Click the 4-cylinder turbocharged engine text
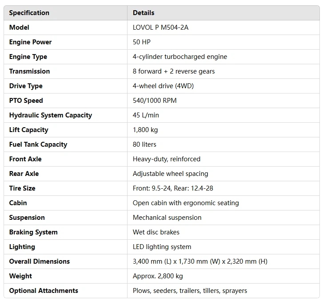The height and width of the screenshot is (304, 323). [x=180, y=57]
